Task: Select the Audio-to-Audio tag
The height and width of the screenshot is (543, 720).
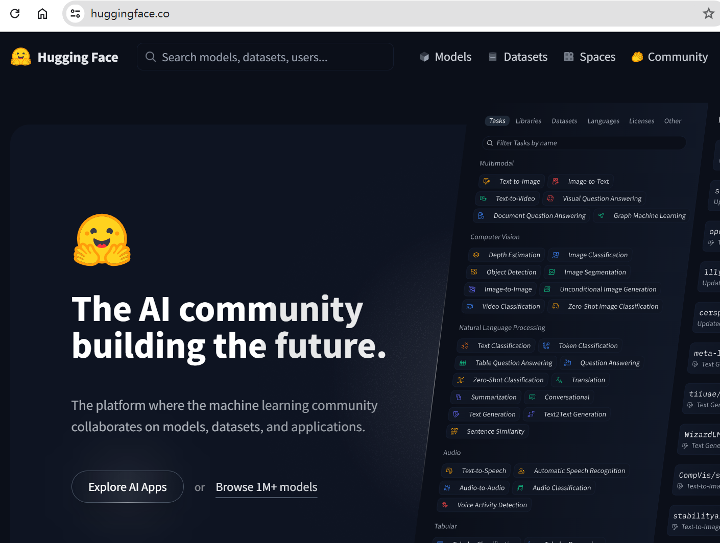Action: [474, 488]
